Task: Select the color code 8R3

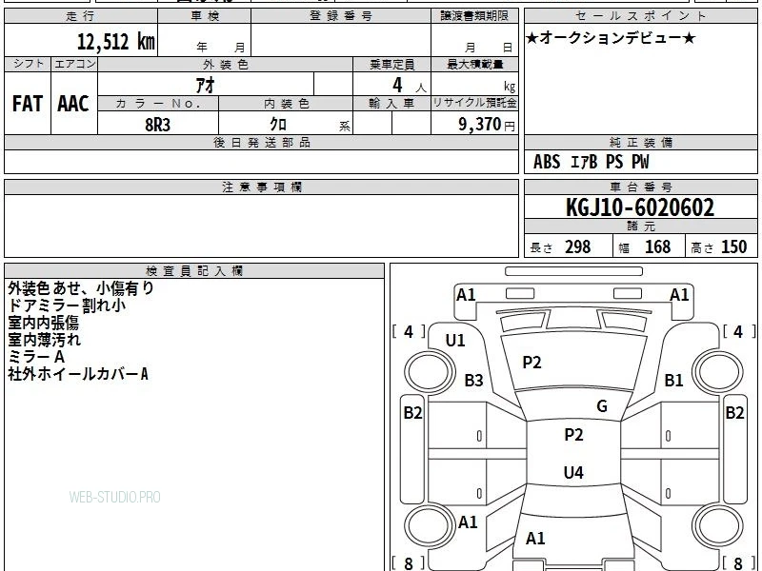Action: 158,125
